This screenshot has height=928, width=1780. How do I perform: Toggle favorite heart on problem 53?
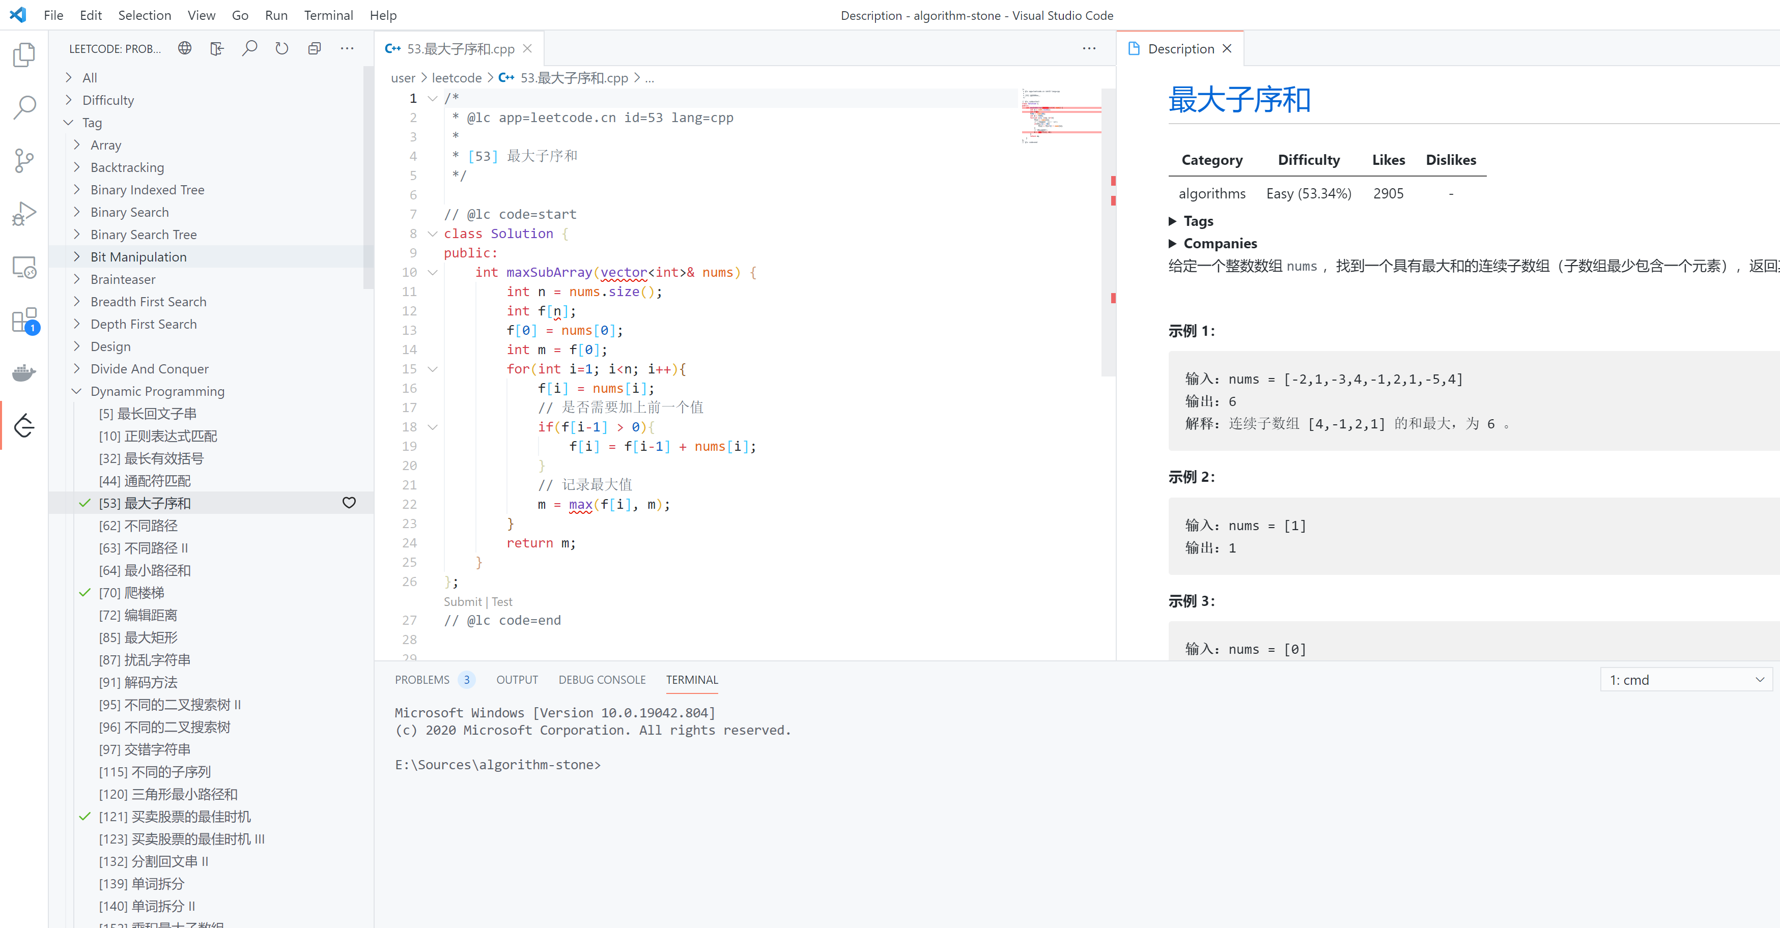click(349, 503)
